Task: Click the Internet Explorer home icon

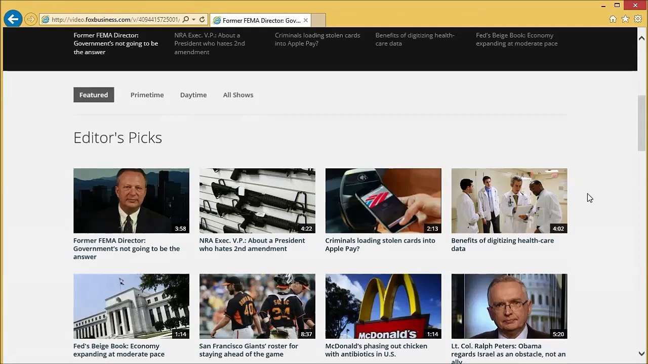Action: coord(613,19)
